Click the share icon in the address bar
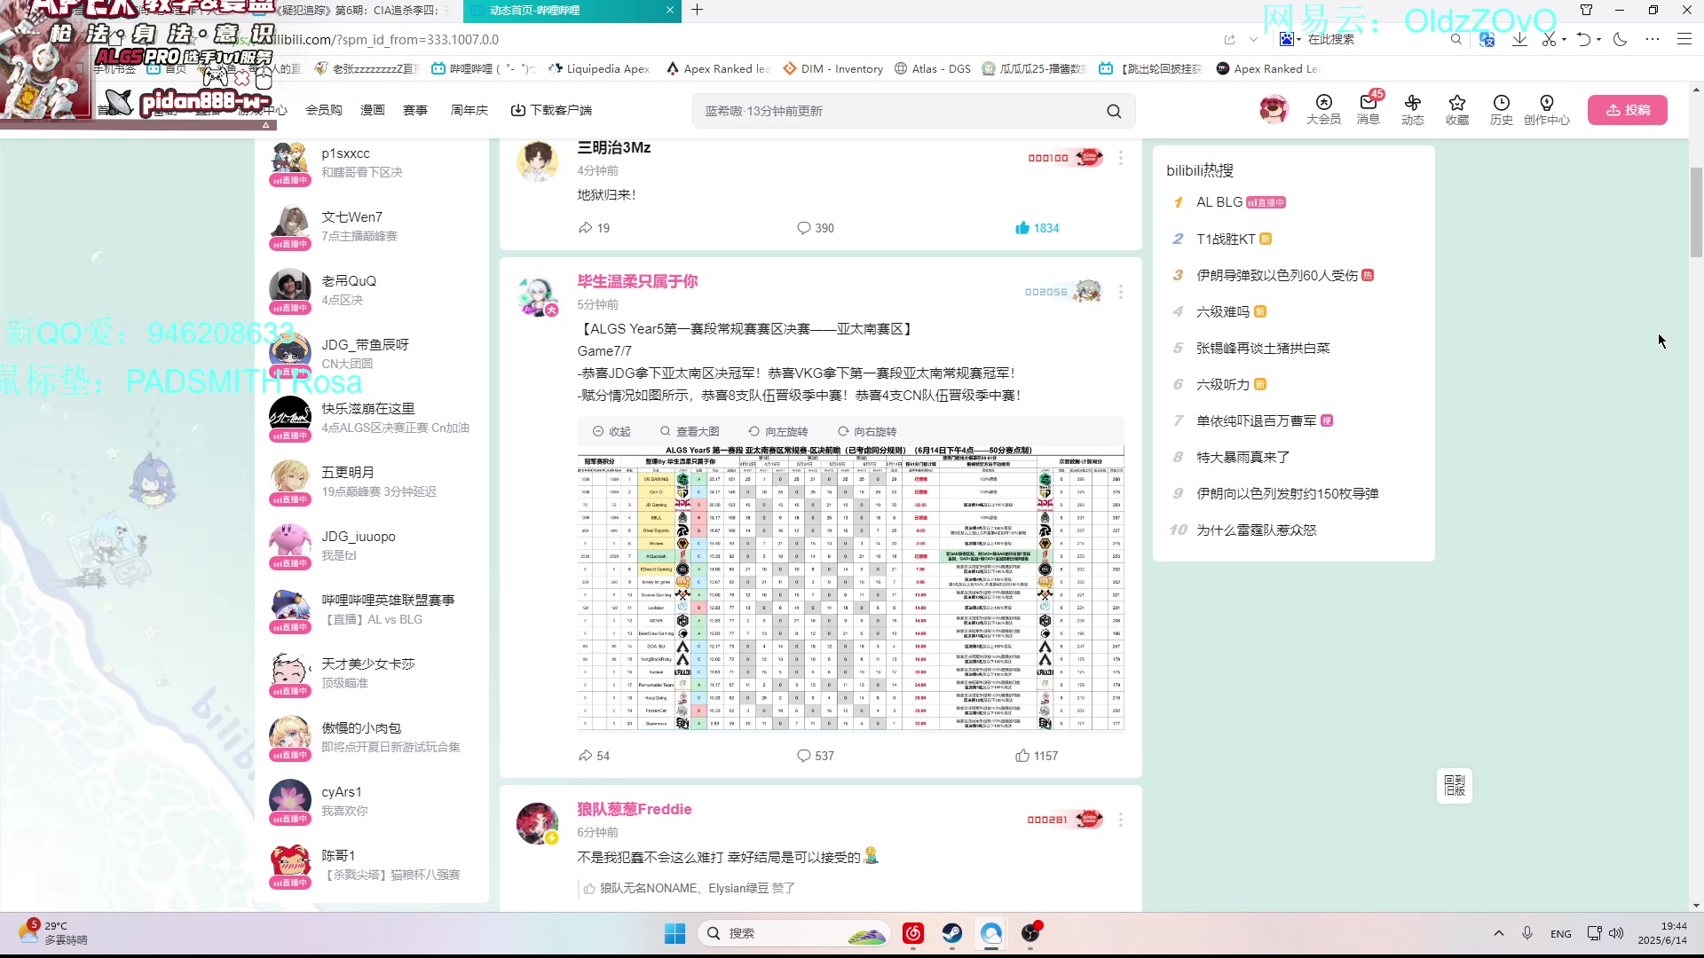1704x958 pixels. pyautogui.click(x=1229, y=39)
